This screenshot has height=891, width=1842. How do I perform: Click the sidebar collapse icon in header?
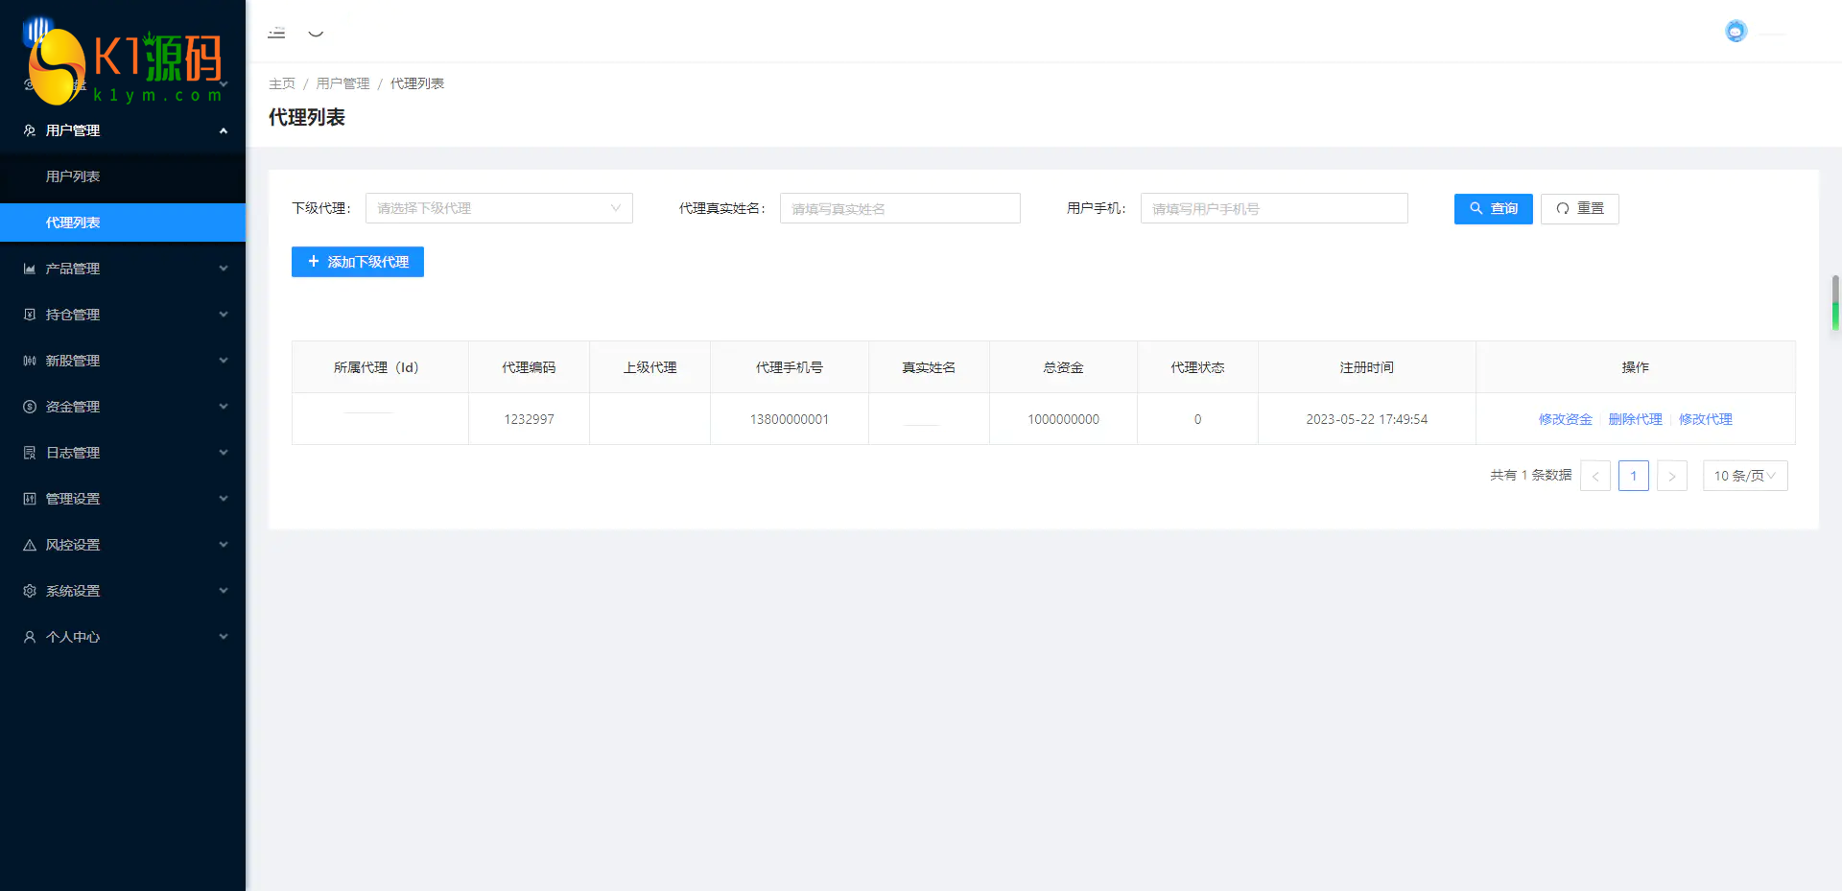(276, 33)
